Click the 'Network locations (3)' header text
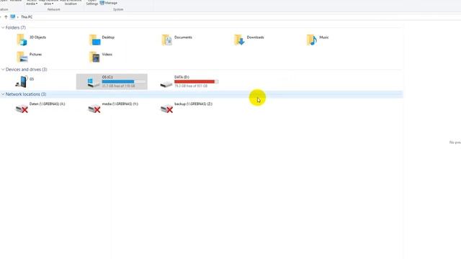Screen dimensions: 461x259 pyautogui.click(x=26, y=94)
